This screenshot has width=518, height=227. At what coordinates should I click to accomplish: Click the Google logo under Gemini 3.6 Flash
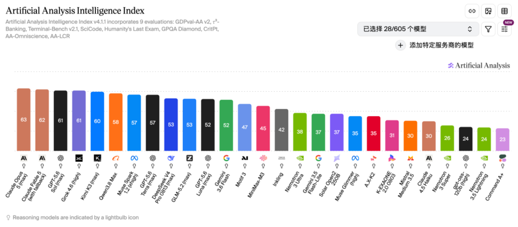pyautogui.click(x=226, y=158)
